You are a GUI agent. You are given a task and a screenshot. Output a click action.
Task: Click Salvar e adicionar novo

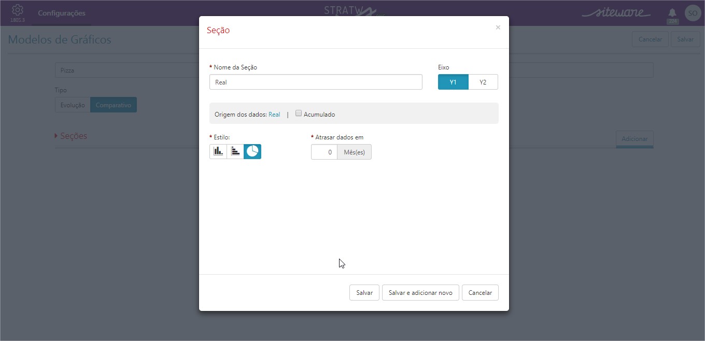[x=420, y=292]
